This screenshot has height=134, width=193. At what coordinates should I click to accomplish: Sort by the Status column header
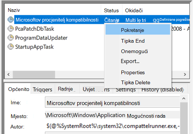pyautogui.click(x=111, y=10)
